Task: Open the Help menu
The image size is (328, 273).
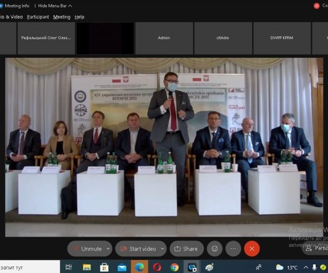Action: click(x=79, y=17)
